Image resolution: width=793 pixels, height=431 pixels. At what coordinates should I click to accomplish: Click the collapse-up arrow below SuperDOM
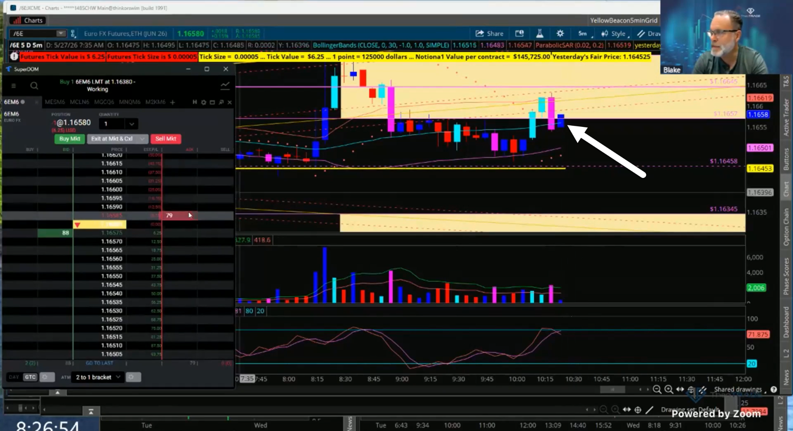[57, 392]
